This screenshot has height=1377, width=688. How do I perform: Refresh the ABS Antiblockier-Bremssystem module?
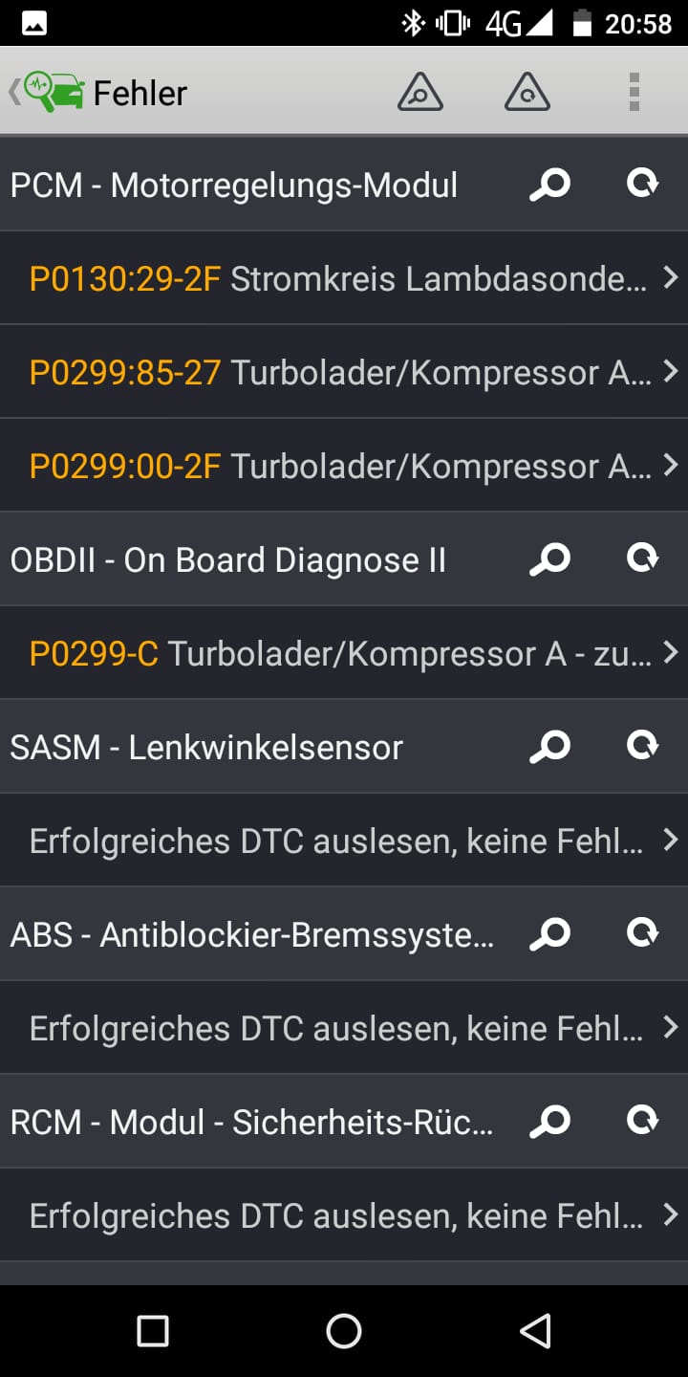coord(642,933)
